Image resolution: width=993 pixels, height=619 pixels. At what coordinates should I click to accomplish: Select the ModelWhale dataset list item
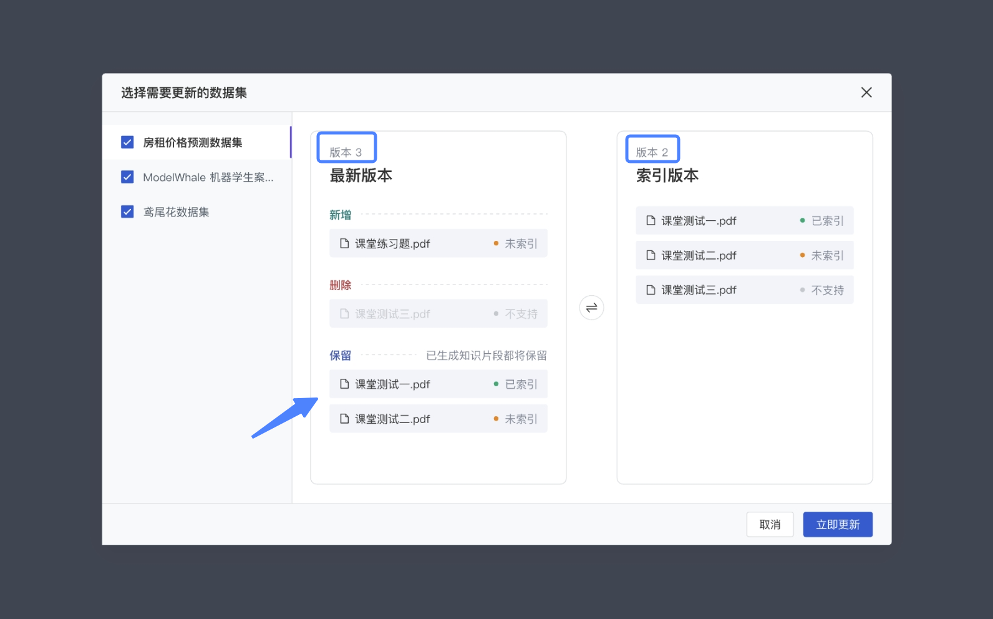208,177
